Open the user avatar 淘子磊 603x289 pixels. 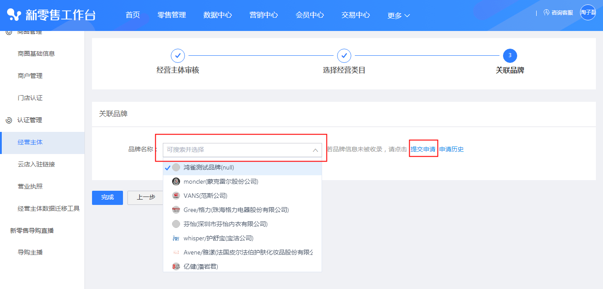tap(588, 12)
